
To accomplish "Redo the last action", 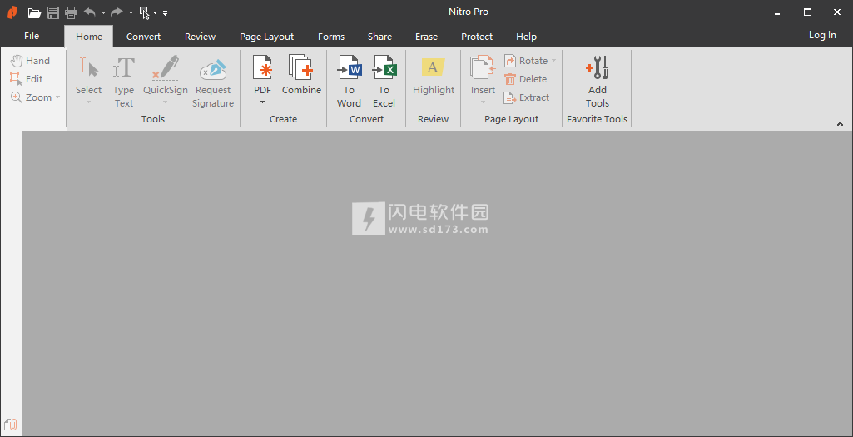I will point(117,12).
